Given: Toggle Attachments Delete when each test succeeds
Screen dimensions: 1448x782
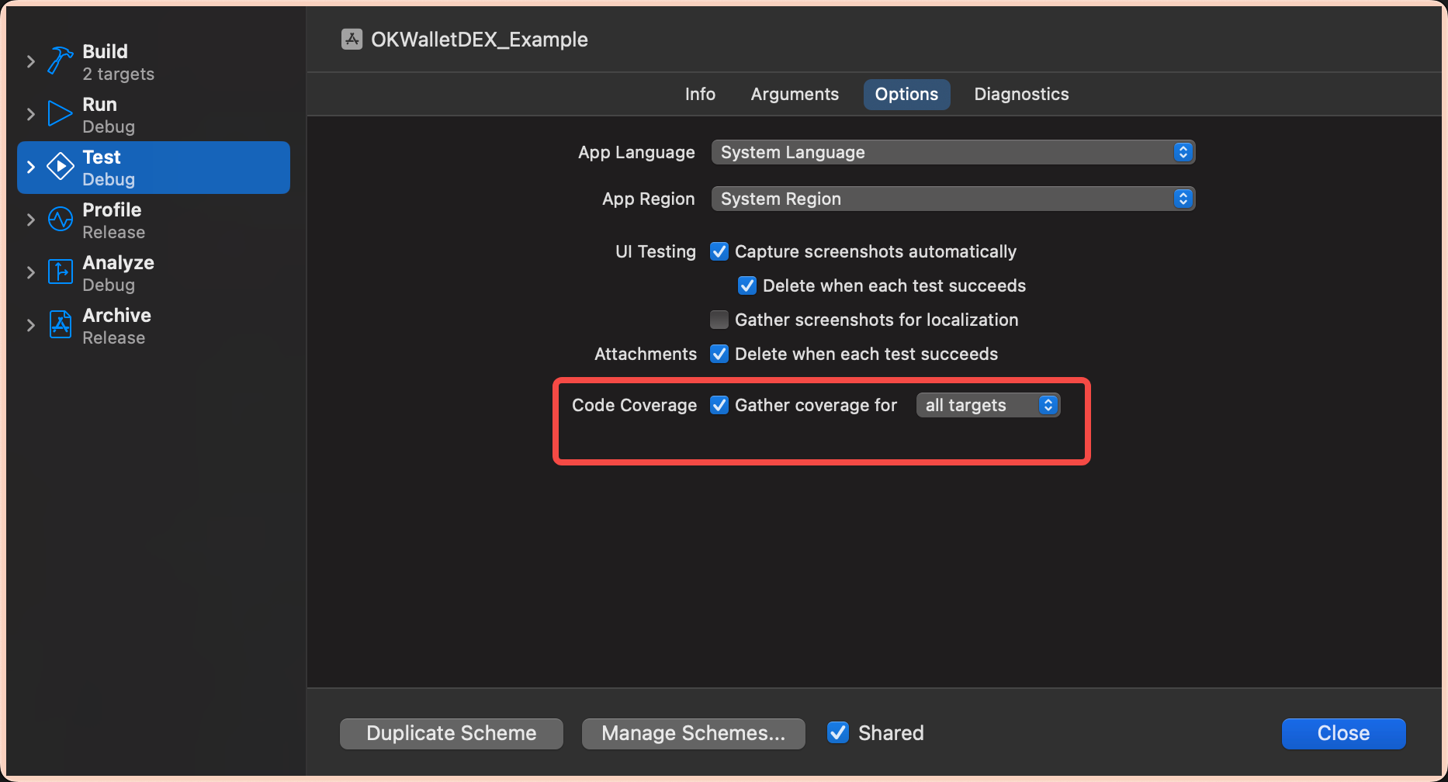Looking at the screenshot, I should pos(719,354).
